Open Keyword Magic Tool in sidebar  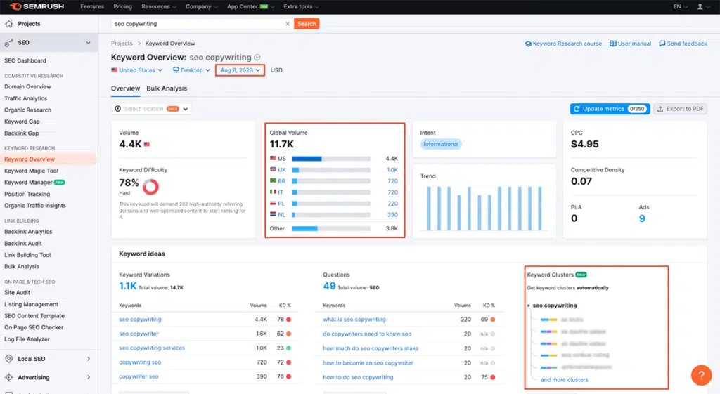(x=31, y=171)
